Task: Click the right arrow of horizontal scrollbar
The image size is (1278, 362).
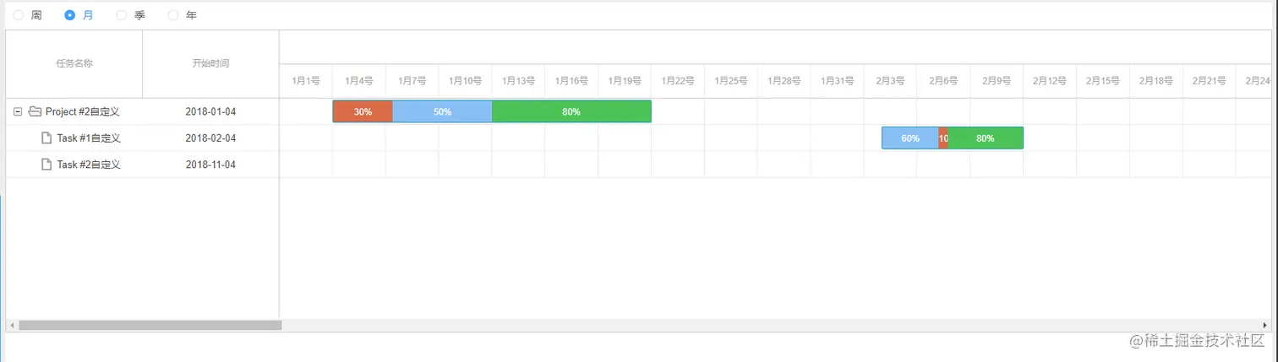Action: 1264,325
